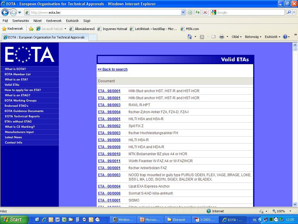Open the Start menu
The height and width of the screenshot is (224, 298).
coord(14,220)
